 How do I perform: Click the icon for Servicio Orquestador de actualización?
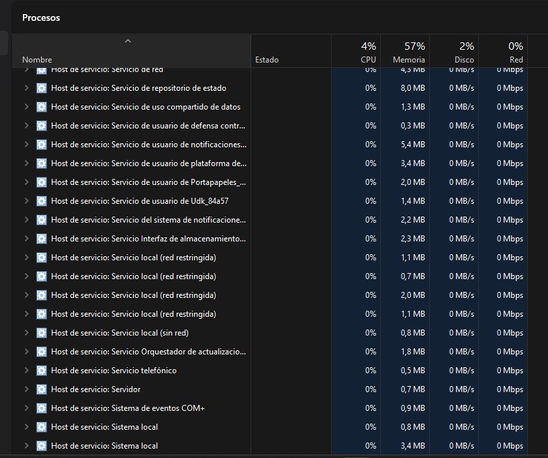(42, 352)
